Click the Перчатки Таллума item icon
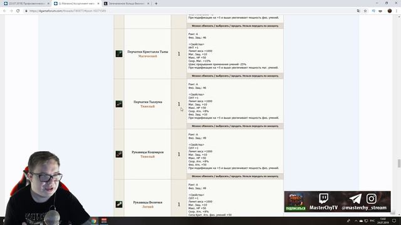Viewport: 401px width, 225px height. (119, 104)
